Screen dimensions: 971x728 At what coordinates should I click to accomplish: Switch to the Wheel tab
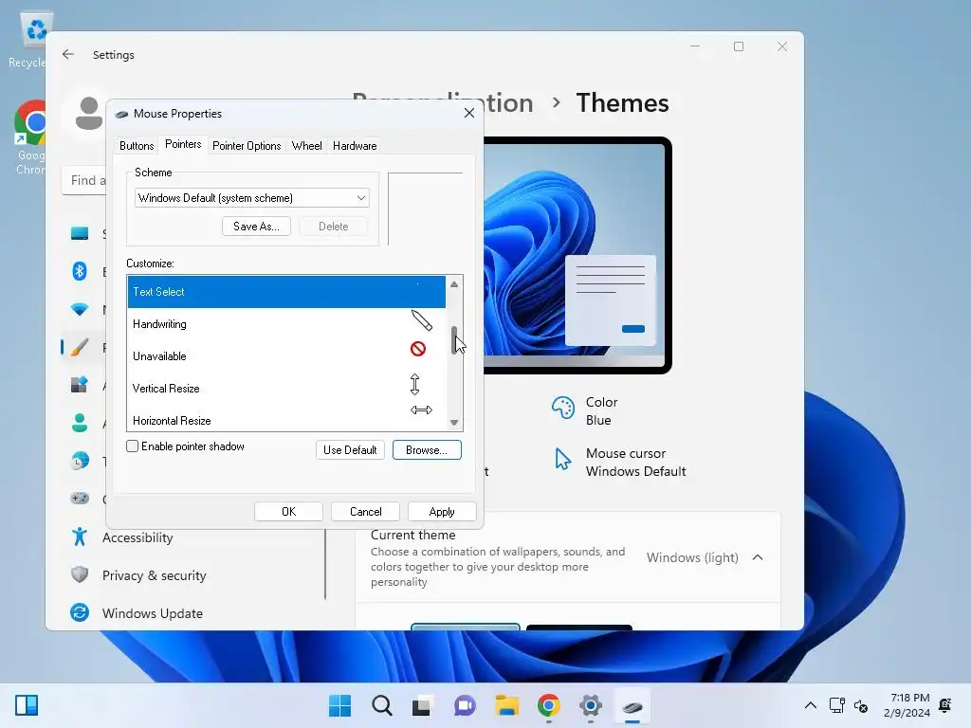[x=306, y=145]
